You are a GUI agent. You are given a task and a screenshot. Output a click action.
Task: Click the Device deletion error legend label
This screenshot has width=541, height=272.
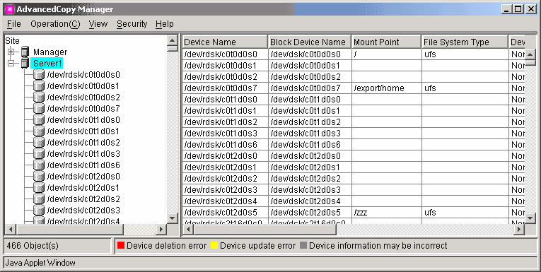(166, 245)
